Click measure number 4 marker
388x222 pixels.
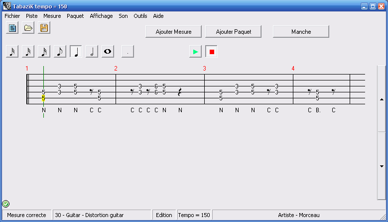[293, 69]
